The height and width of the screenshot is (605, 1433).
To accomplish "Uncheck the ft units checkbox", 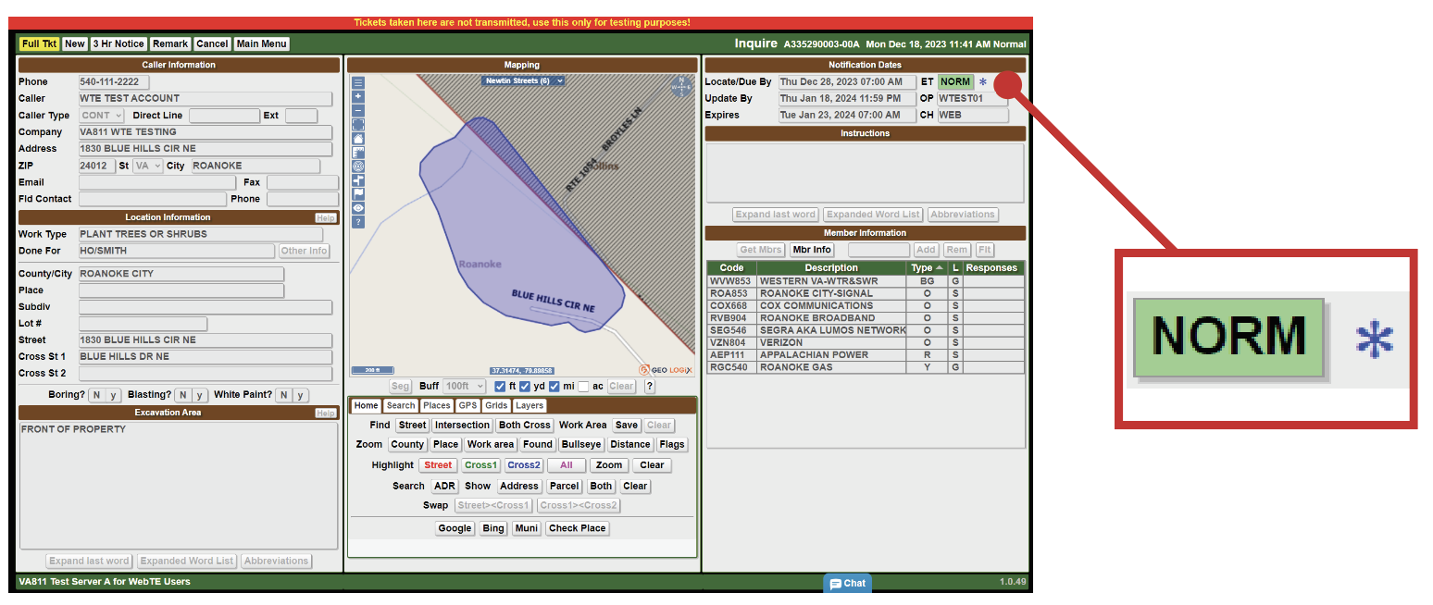I will [500, 387].
